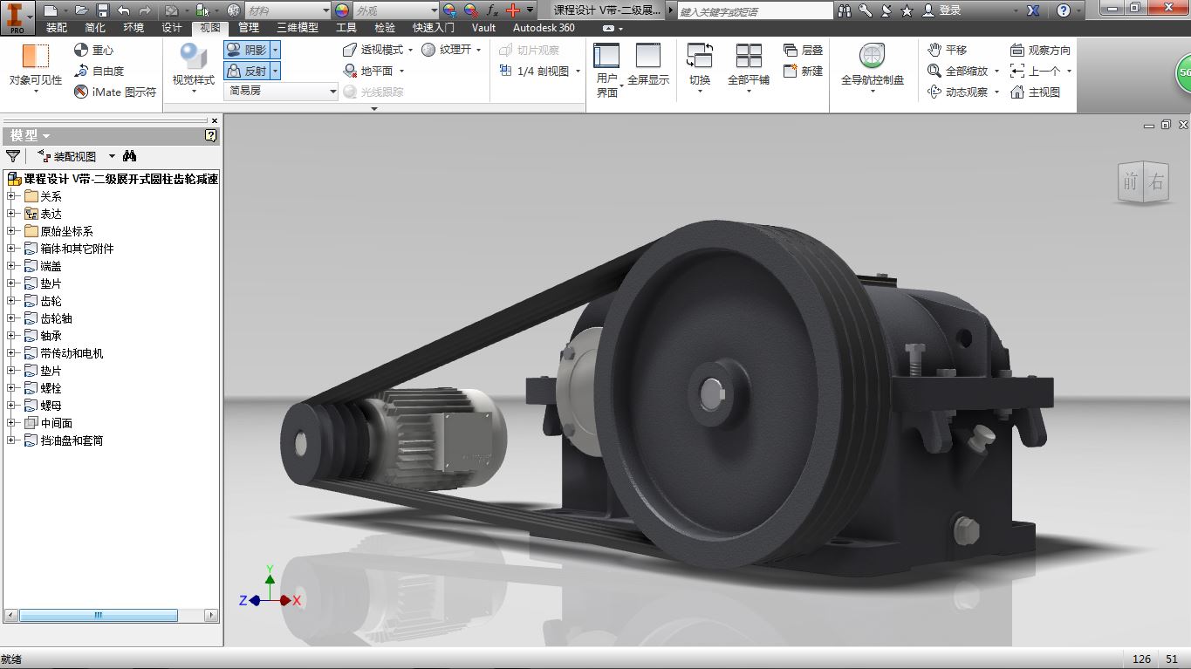Image resolution: width=1191 pixels, height=669 pixels.
Task: Click the 1/4 剖视图 section view icon
Action: coord(505,71)
